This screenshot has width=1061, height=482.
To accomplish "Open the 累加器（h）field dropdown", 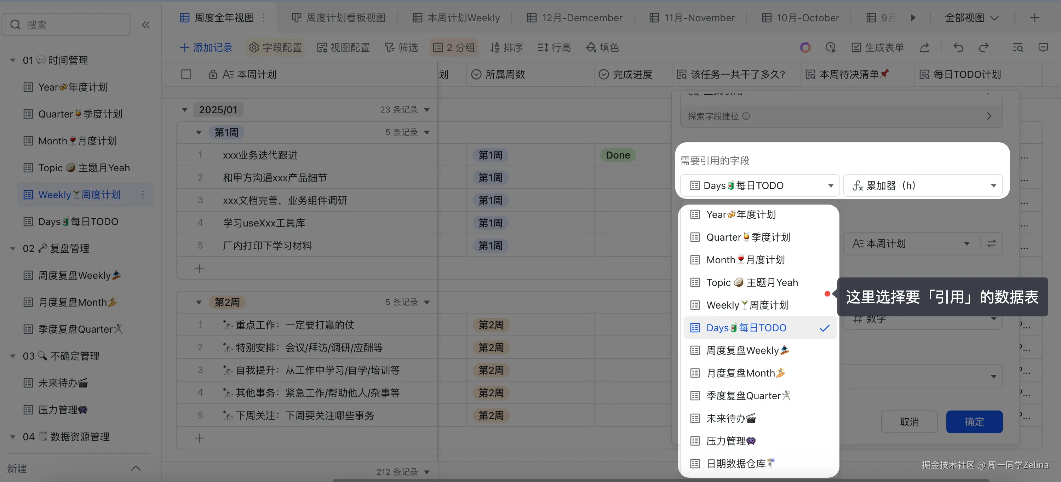I will click(923, 185).
